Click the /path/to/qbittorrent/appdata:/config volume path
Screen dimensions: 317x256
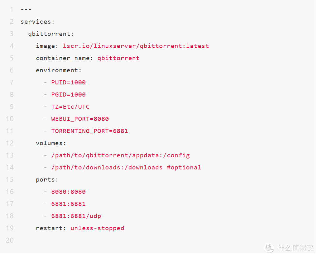120,155
